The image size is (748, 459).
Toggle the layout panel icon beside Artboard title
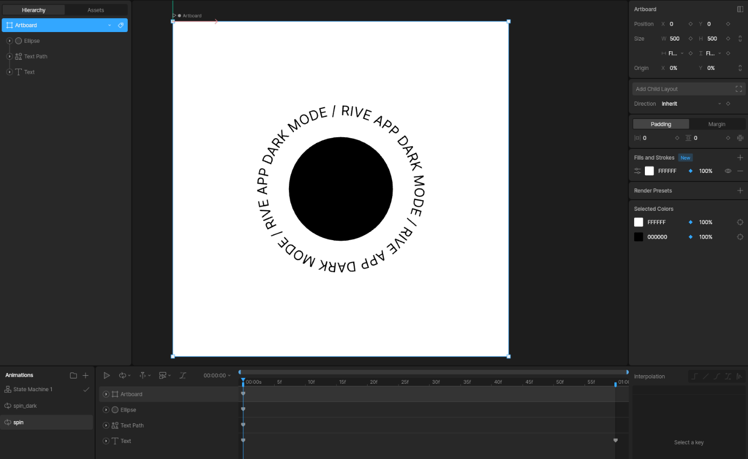[x=740, y=9]
